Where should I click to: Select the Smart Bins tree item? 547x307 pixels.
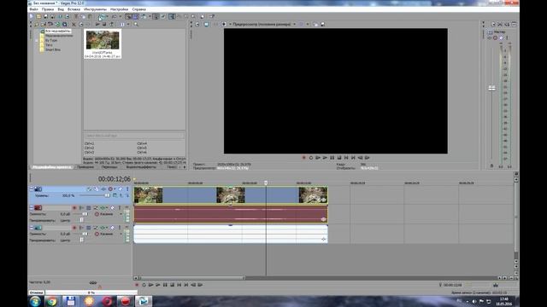[x=53, y=49]
